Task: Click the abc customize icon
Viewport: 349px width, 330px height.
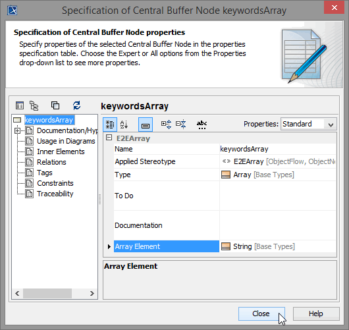Action: tap(201, 124)
